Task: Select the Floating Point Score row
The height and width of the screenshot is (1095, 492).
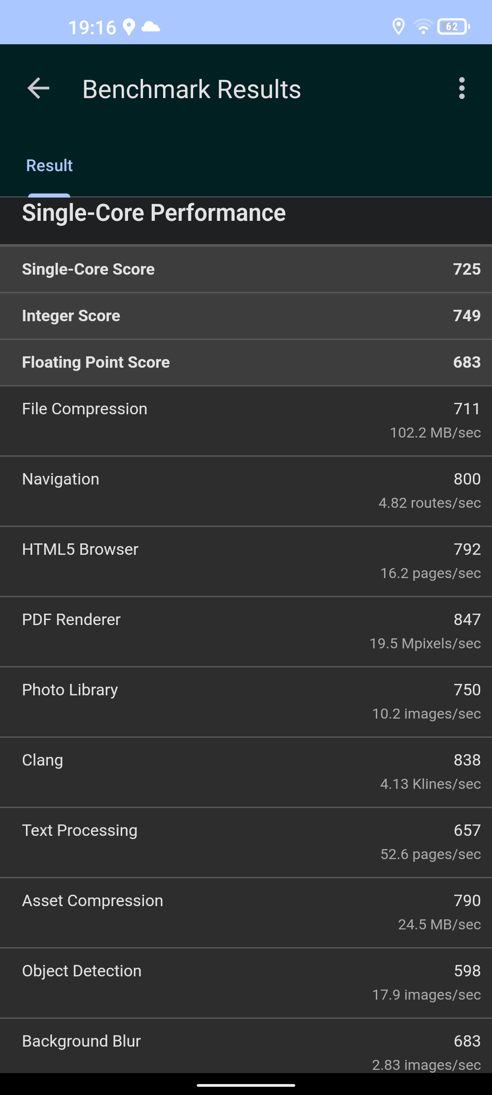Action: [x=246, y=362]
